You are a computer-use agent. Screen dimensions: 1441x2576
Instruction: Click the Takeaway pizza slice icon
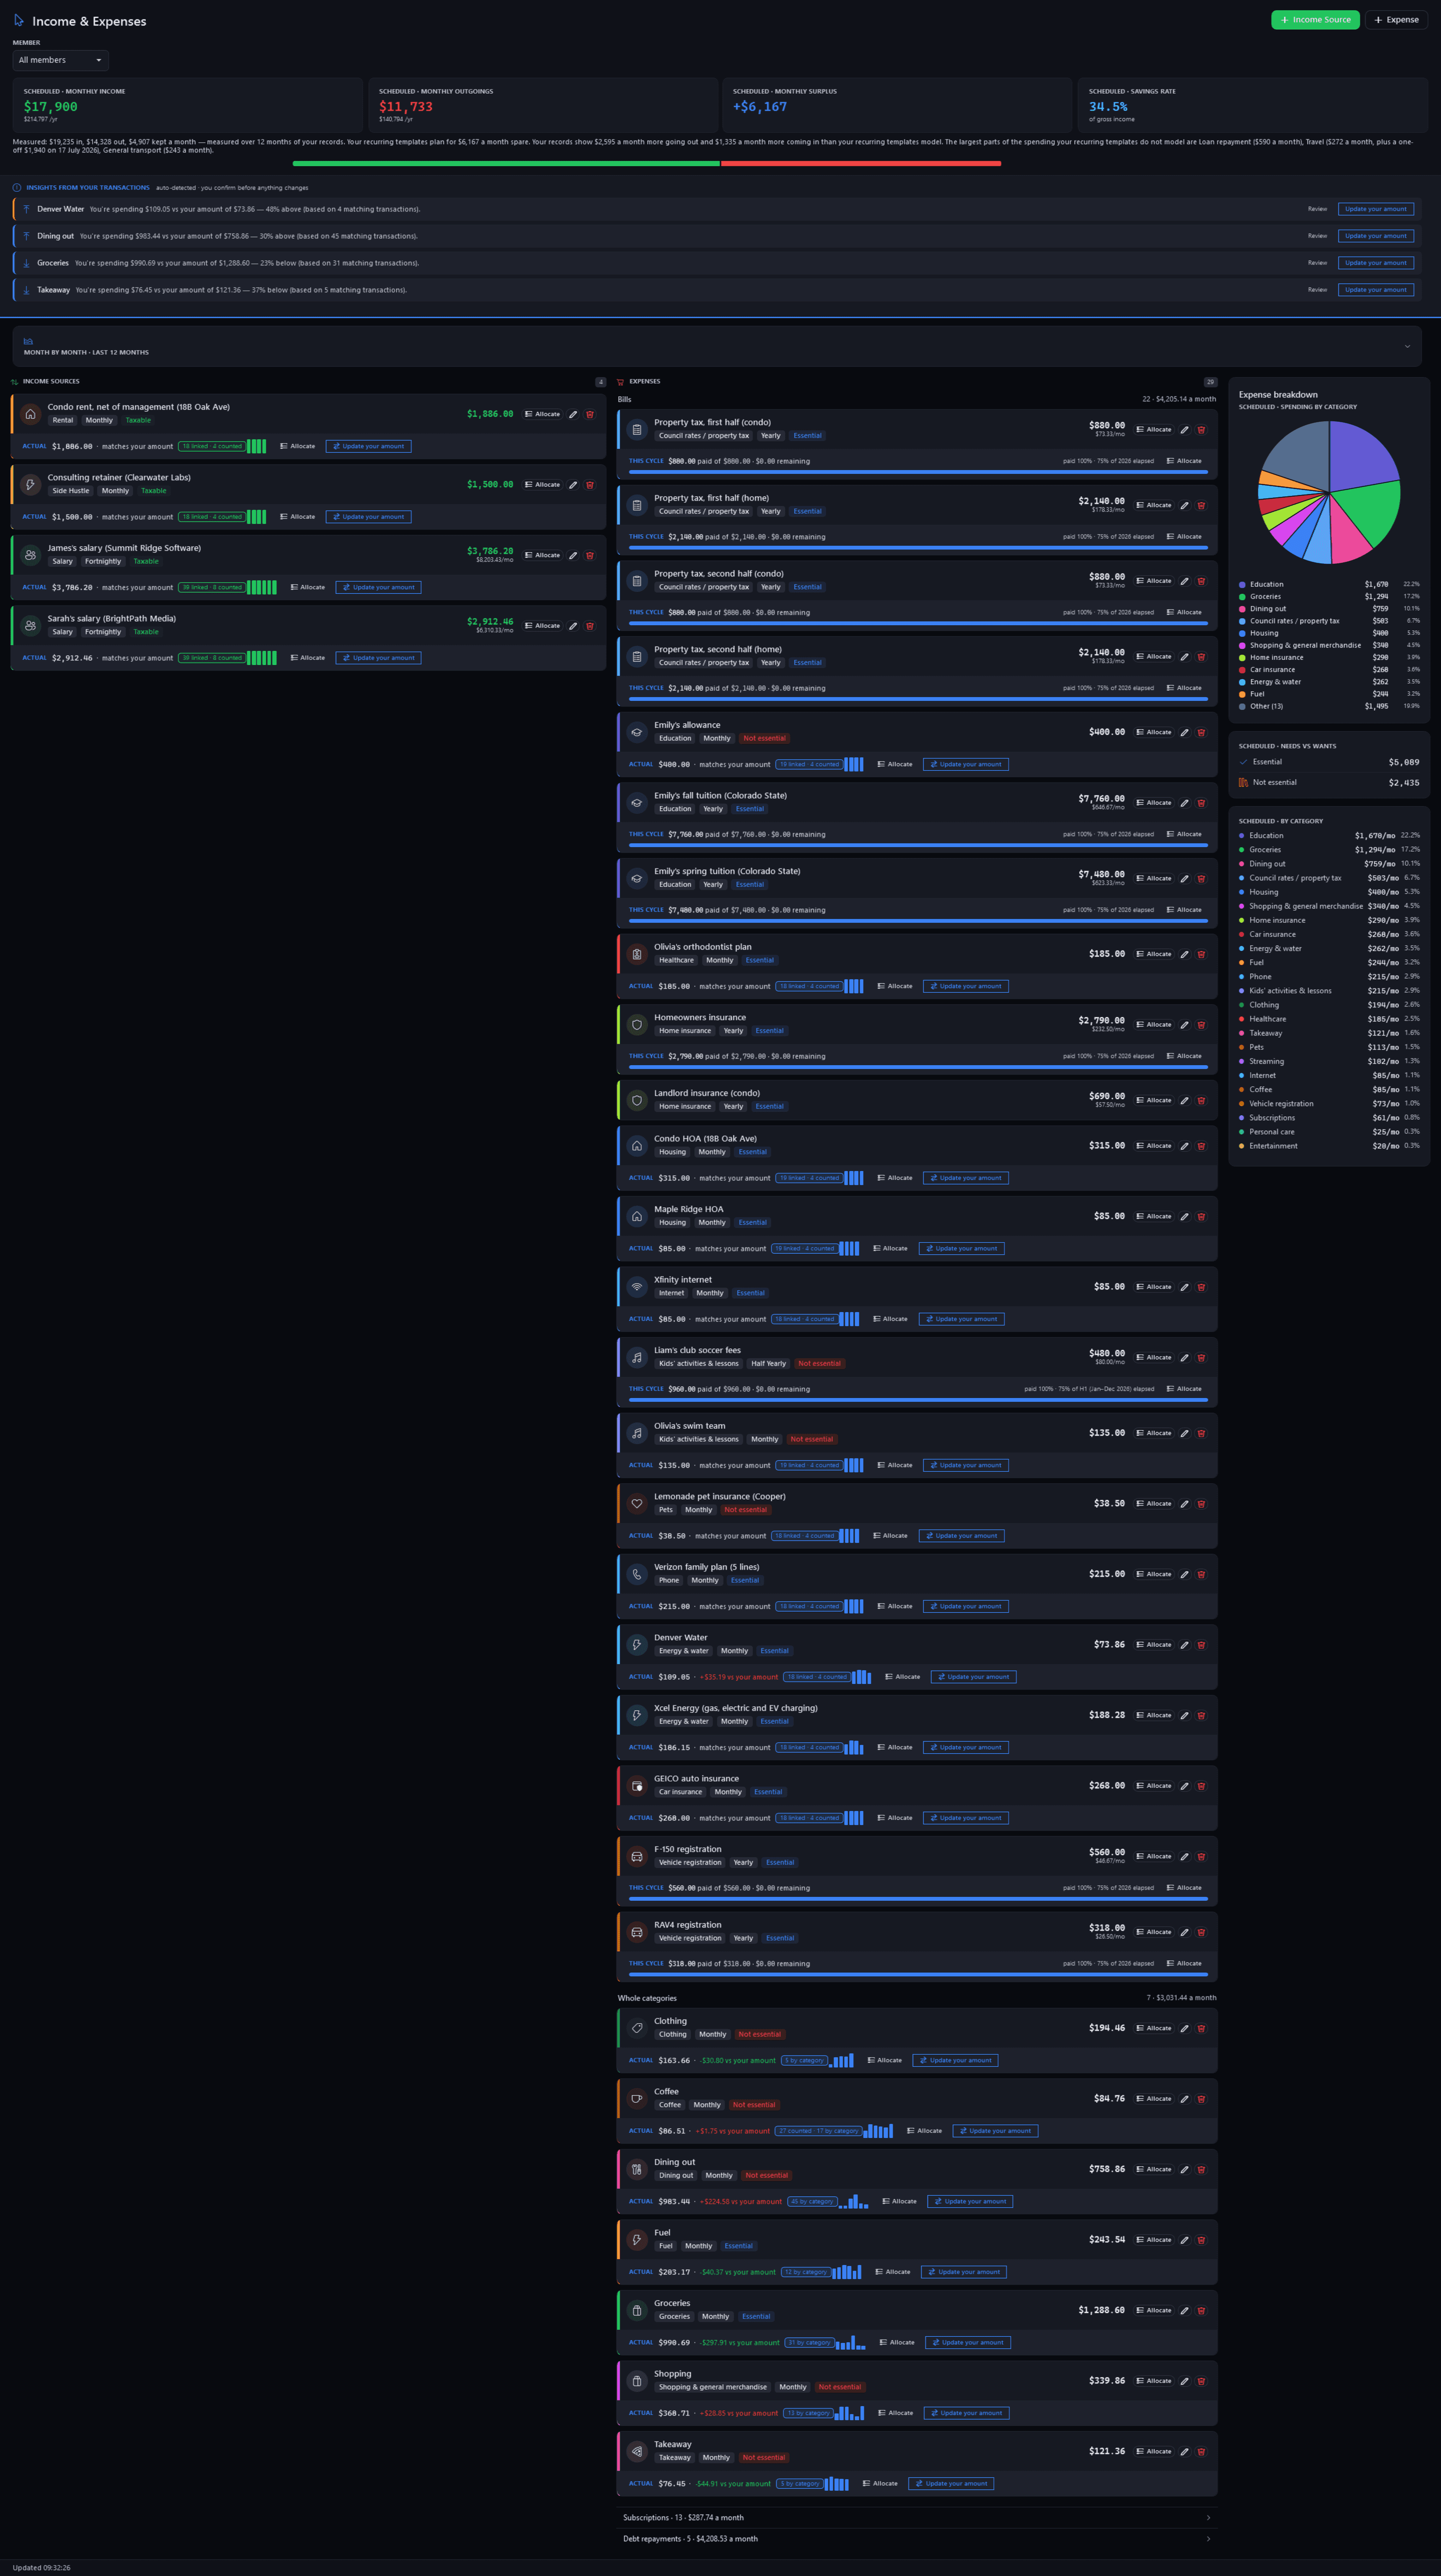[637, 2452]
